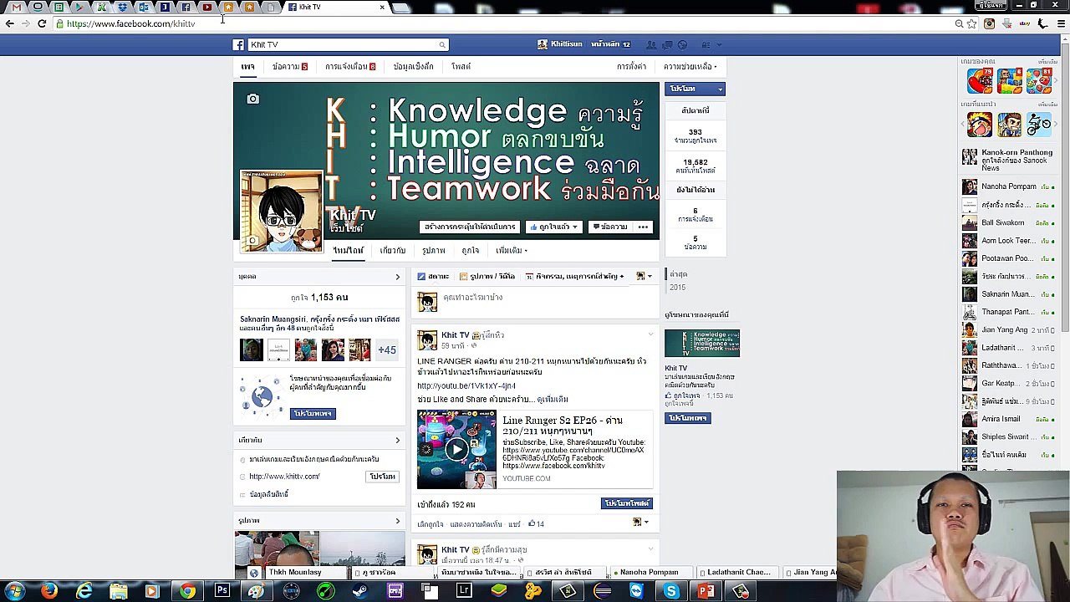Open the privacy shortcuts lock icon

pyautogui.click(x=706, y=44)
